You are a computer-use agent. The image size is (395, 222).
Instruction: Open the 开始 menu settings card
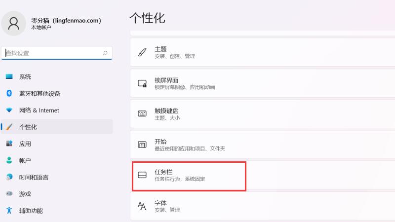coord(262,145)
